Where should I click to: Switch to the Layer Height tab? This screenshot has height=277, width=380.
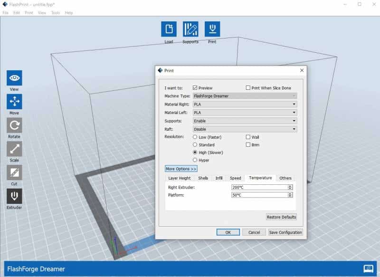[180, 178]
